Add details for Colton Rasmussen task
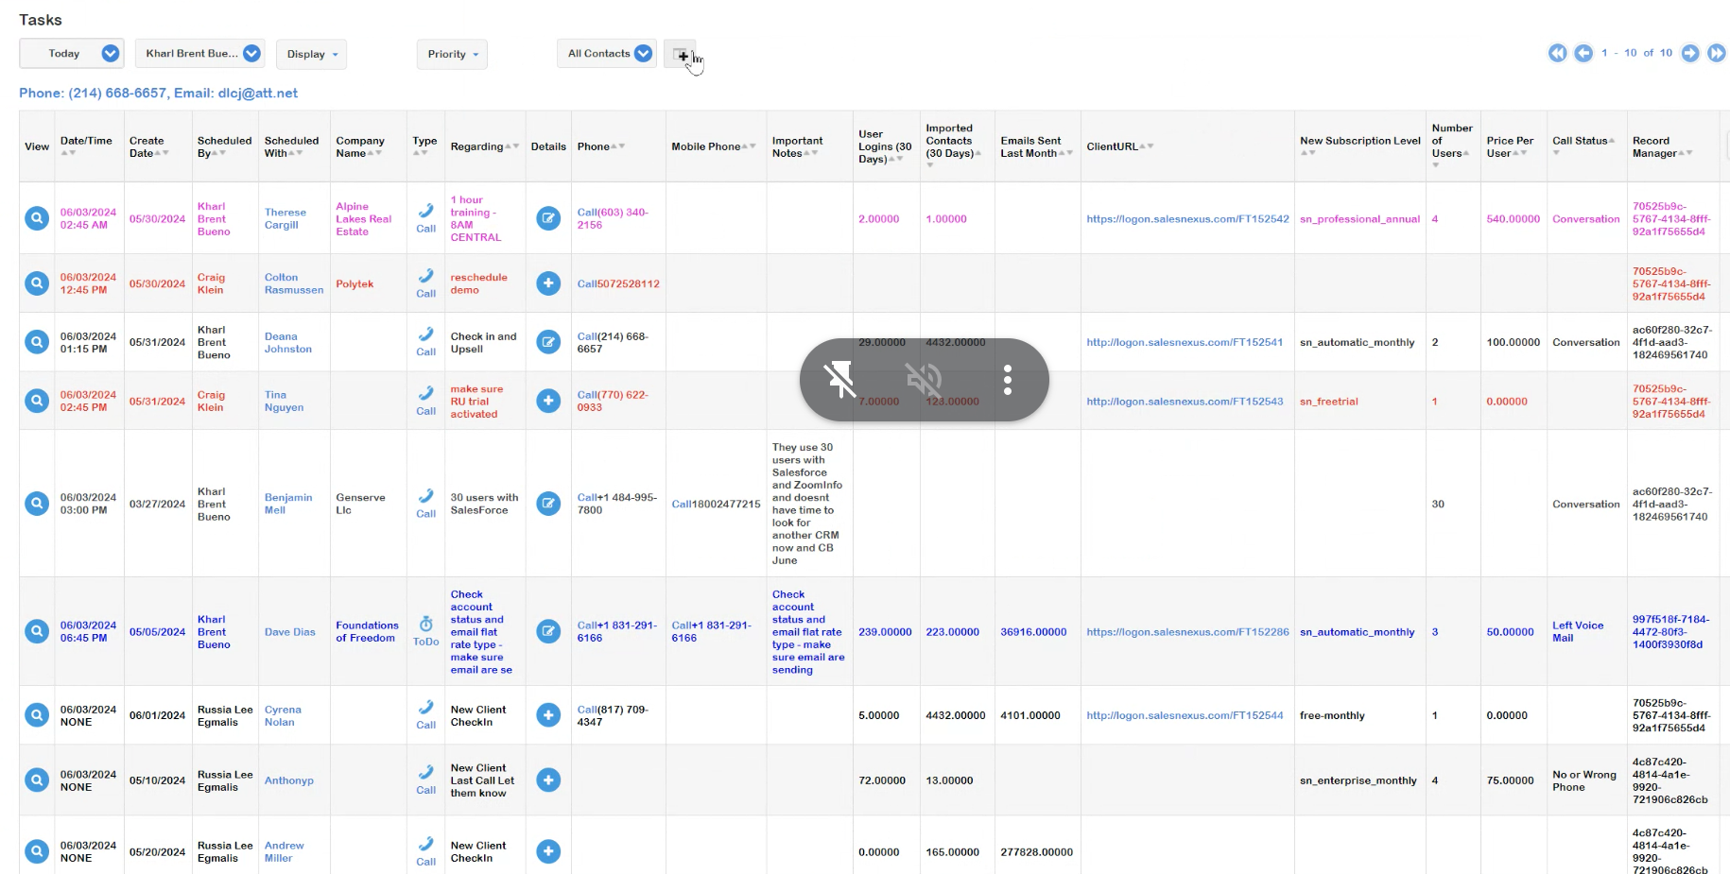The height and width of the screenshot is (874, 1730). [x=548, y=283]
